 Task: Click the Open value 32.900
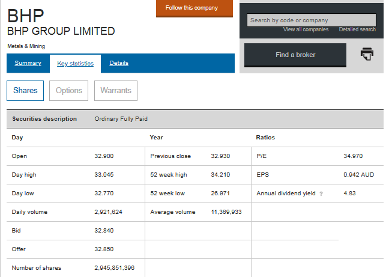(104, 156)
